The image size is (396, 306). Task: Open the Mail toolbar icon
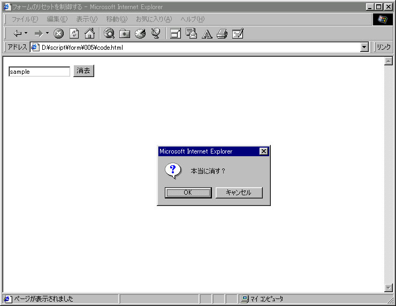pos(191,33)
